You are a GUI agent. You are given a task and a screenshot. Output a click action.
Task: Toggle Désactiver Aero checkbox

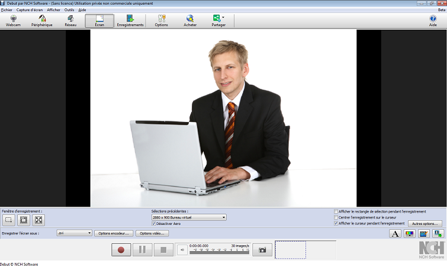[154, 224]
